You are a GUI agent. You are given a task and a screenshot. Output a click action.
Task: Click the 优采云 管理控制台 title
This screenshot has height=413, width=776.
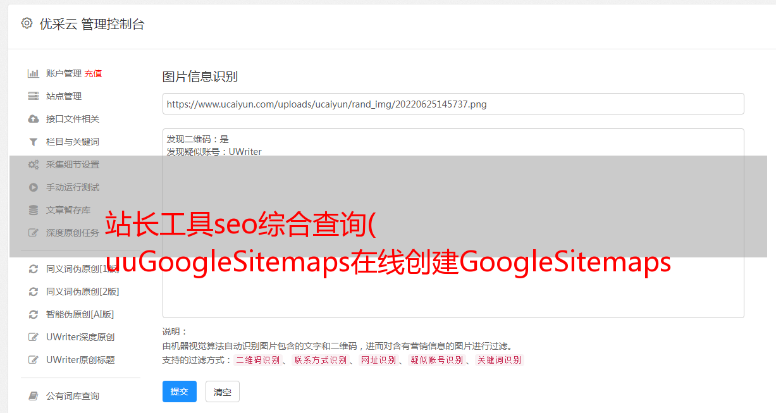[92, 24]
